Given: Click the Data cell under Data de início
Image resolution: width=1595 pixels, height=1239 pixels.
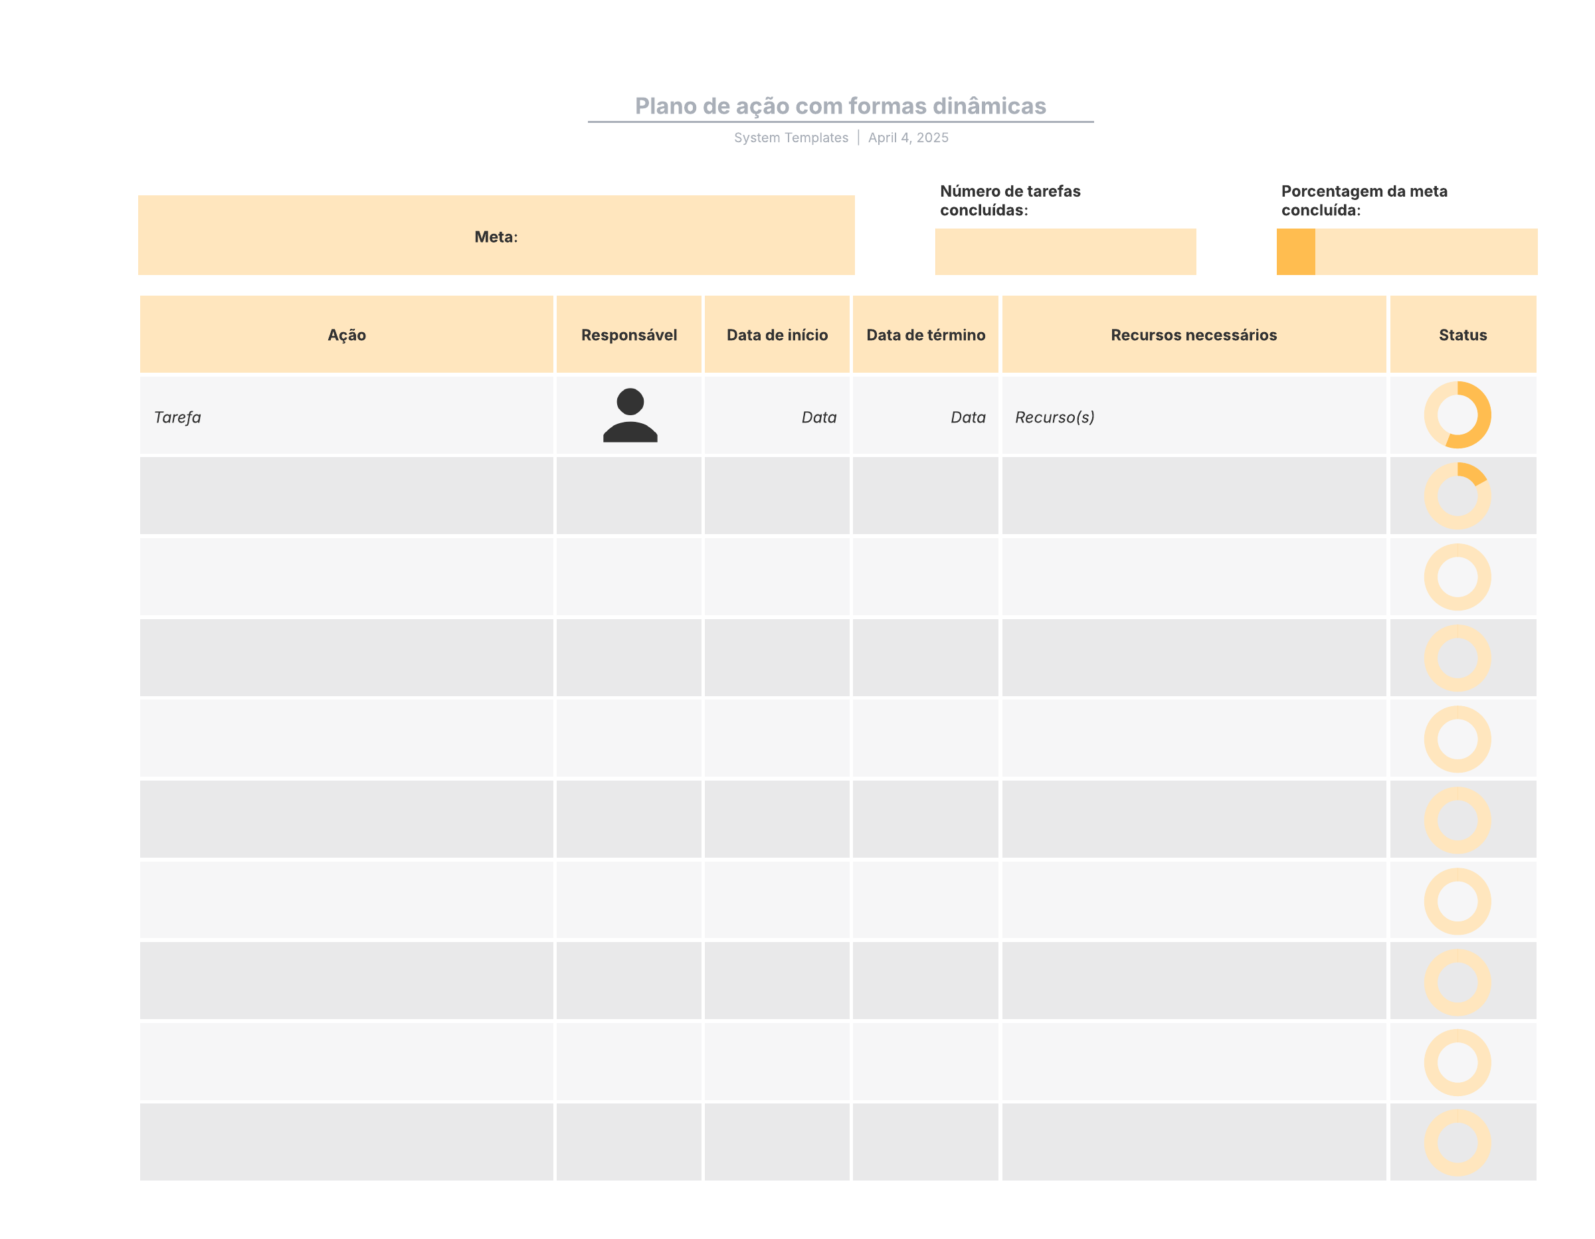Looking at the screenshot, I should click(777, 417).
